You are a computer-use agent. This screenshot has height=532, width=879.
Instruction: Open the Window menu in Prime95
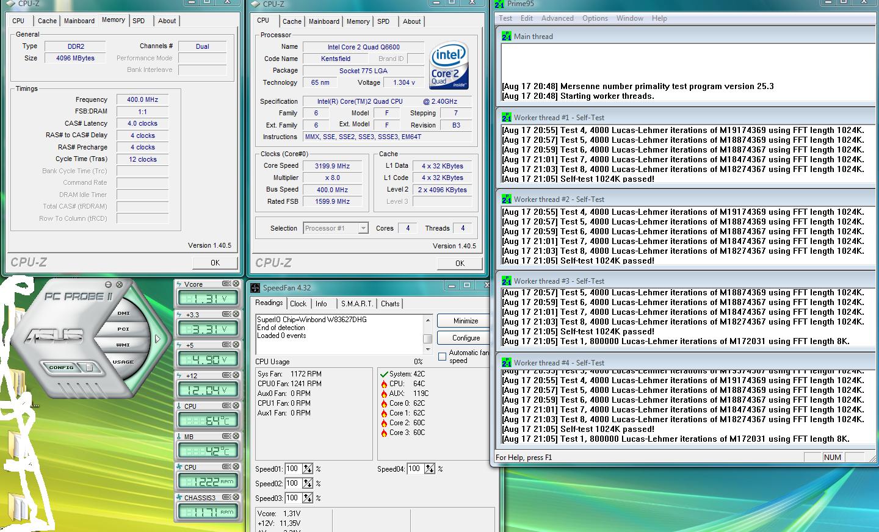[629, 18]
